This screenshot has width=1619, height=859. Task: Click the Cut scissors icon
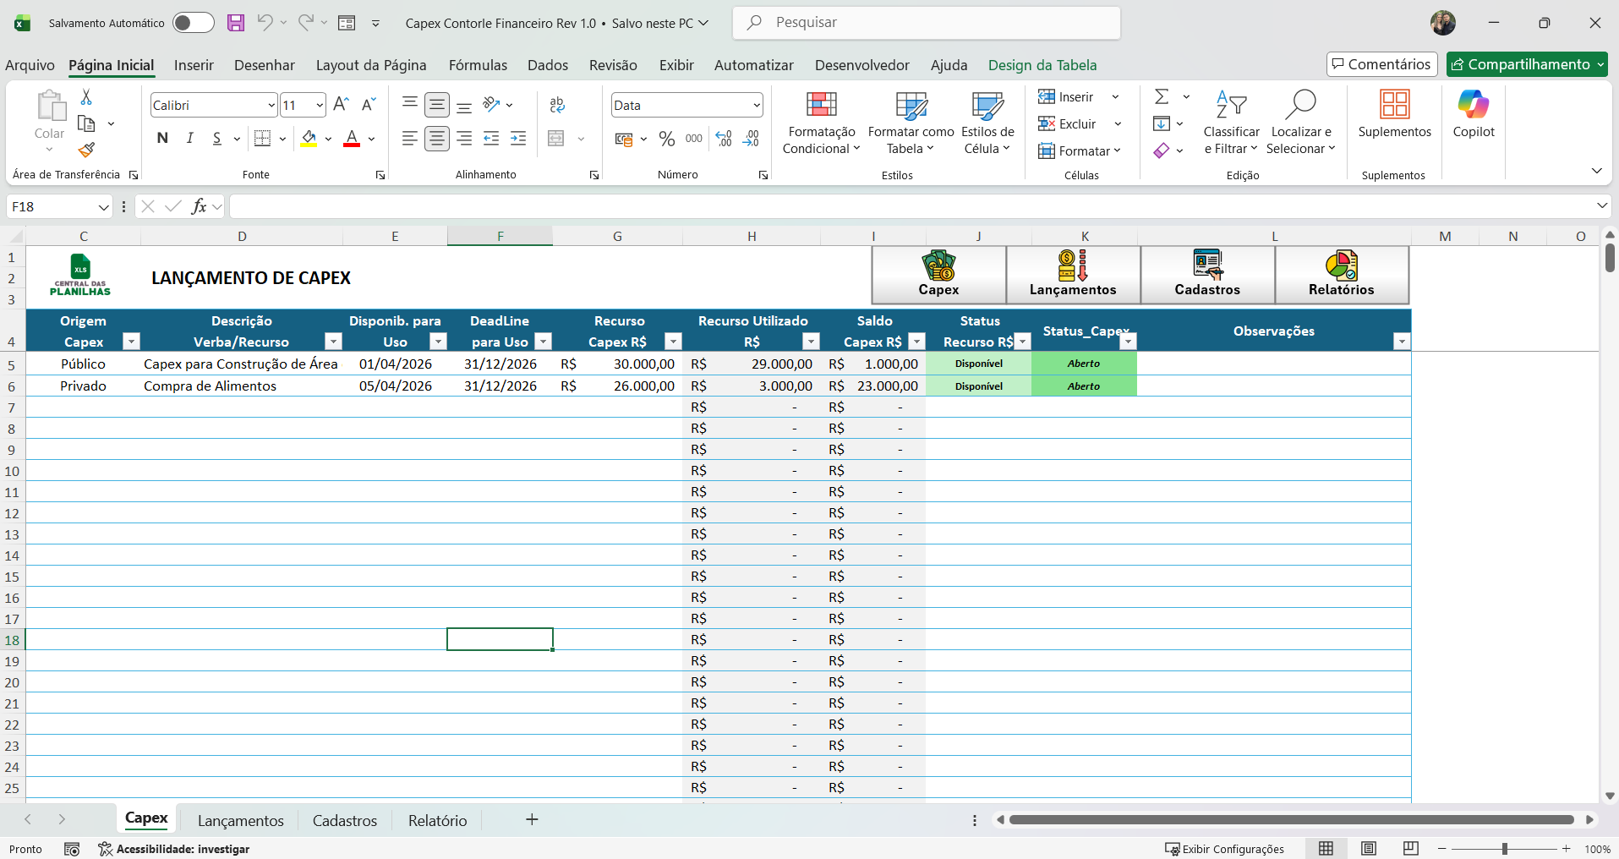[86, 97]
